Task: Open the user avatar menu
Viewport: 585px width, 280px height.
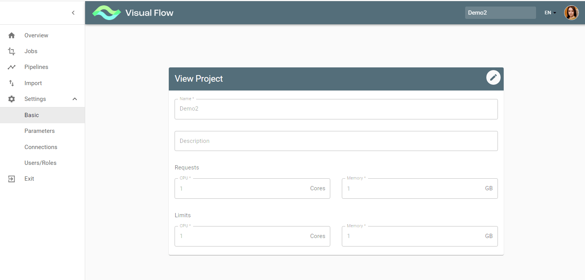Action: pos(571,13)
